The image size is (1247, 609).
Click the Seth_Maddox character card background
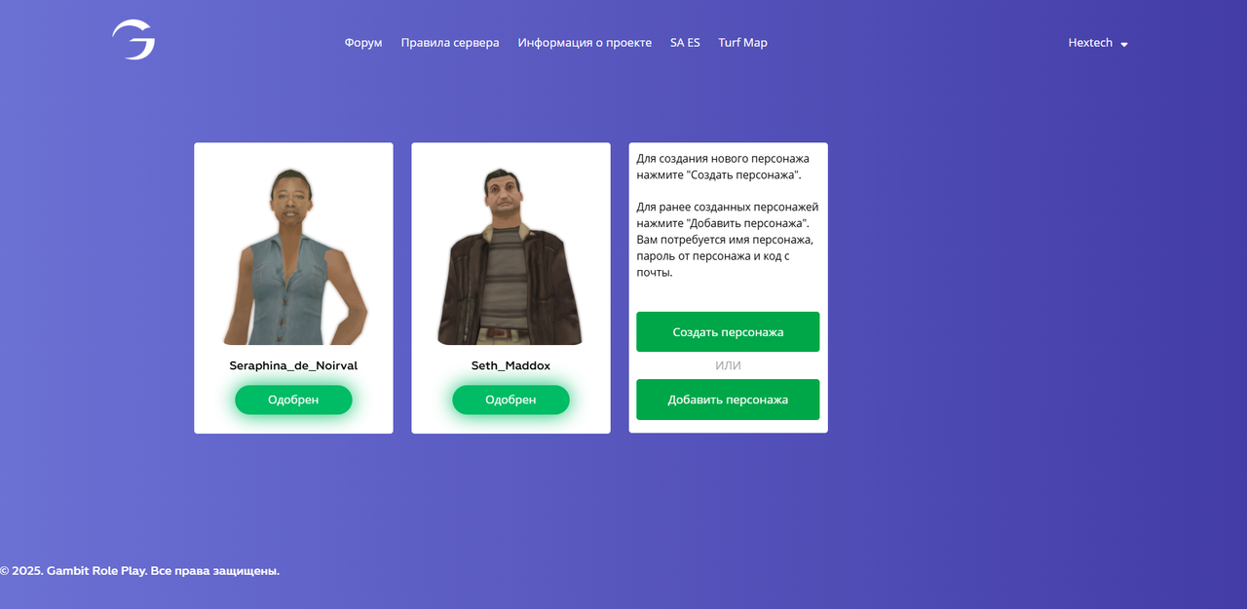510,288
